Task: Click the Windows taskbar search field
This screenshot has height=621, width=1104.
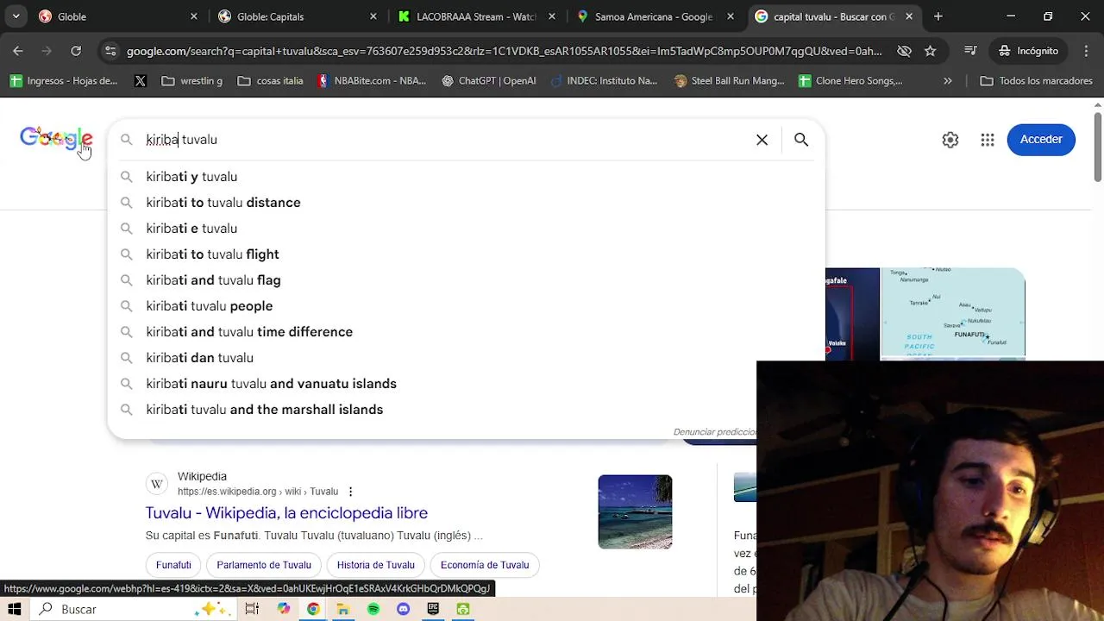Action: (134, 609)
